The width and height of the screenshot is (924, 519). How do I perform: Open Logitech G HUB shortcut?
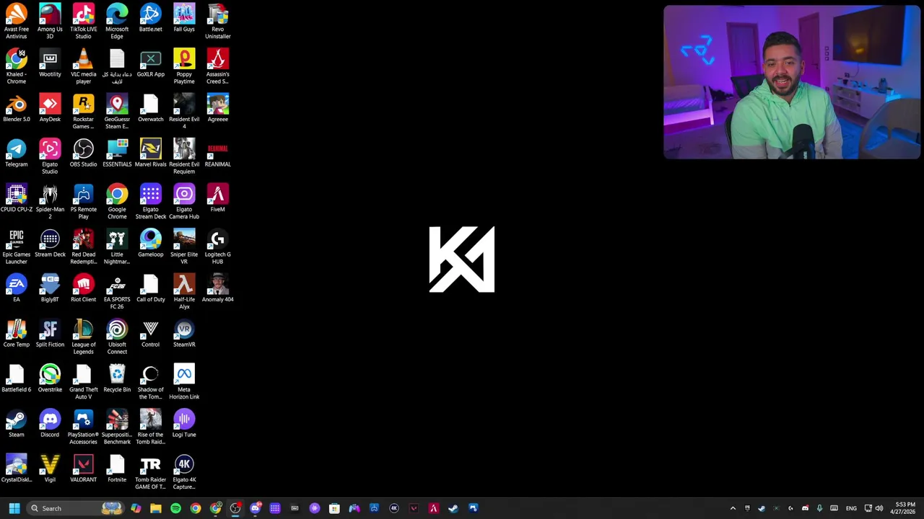click(217, 247)
